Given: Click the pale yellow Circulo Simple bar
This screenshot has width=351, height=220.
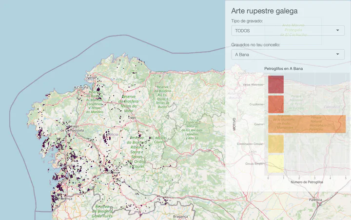Looking at the screenshot, I should [x=276, y=164].
